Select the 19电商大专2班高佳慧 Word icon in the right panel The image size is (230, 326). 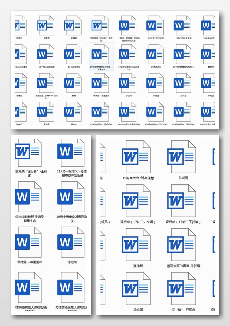pos(136,157)
